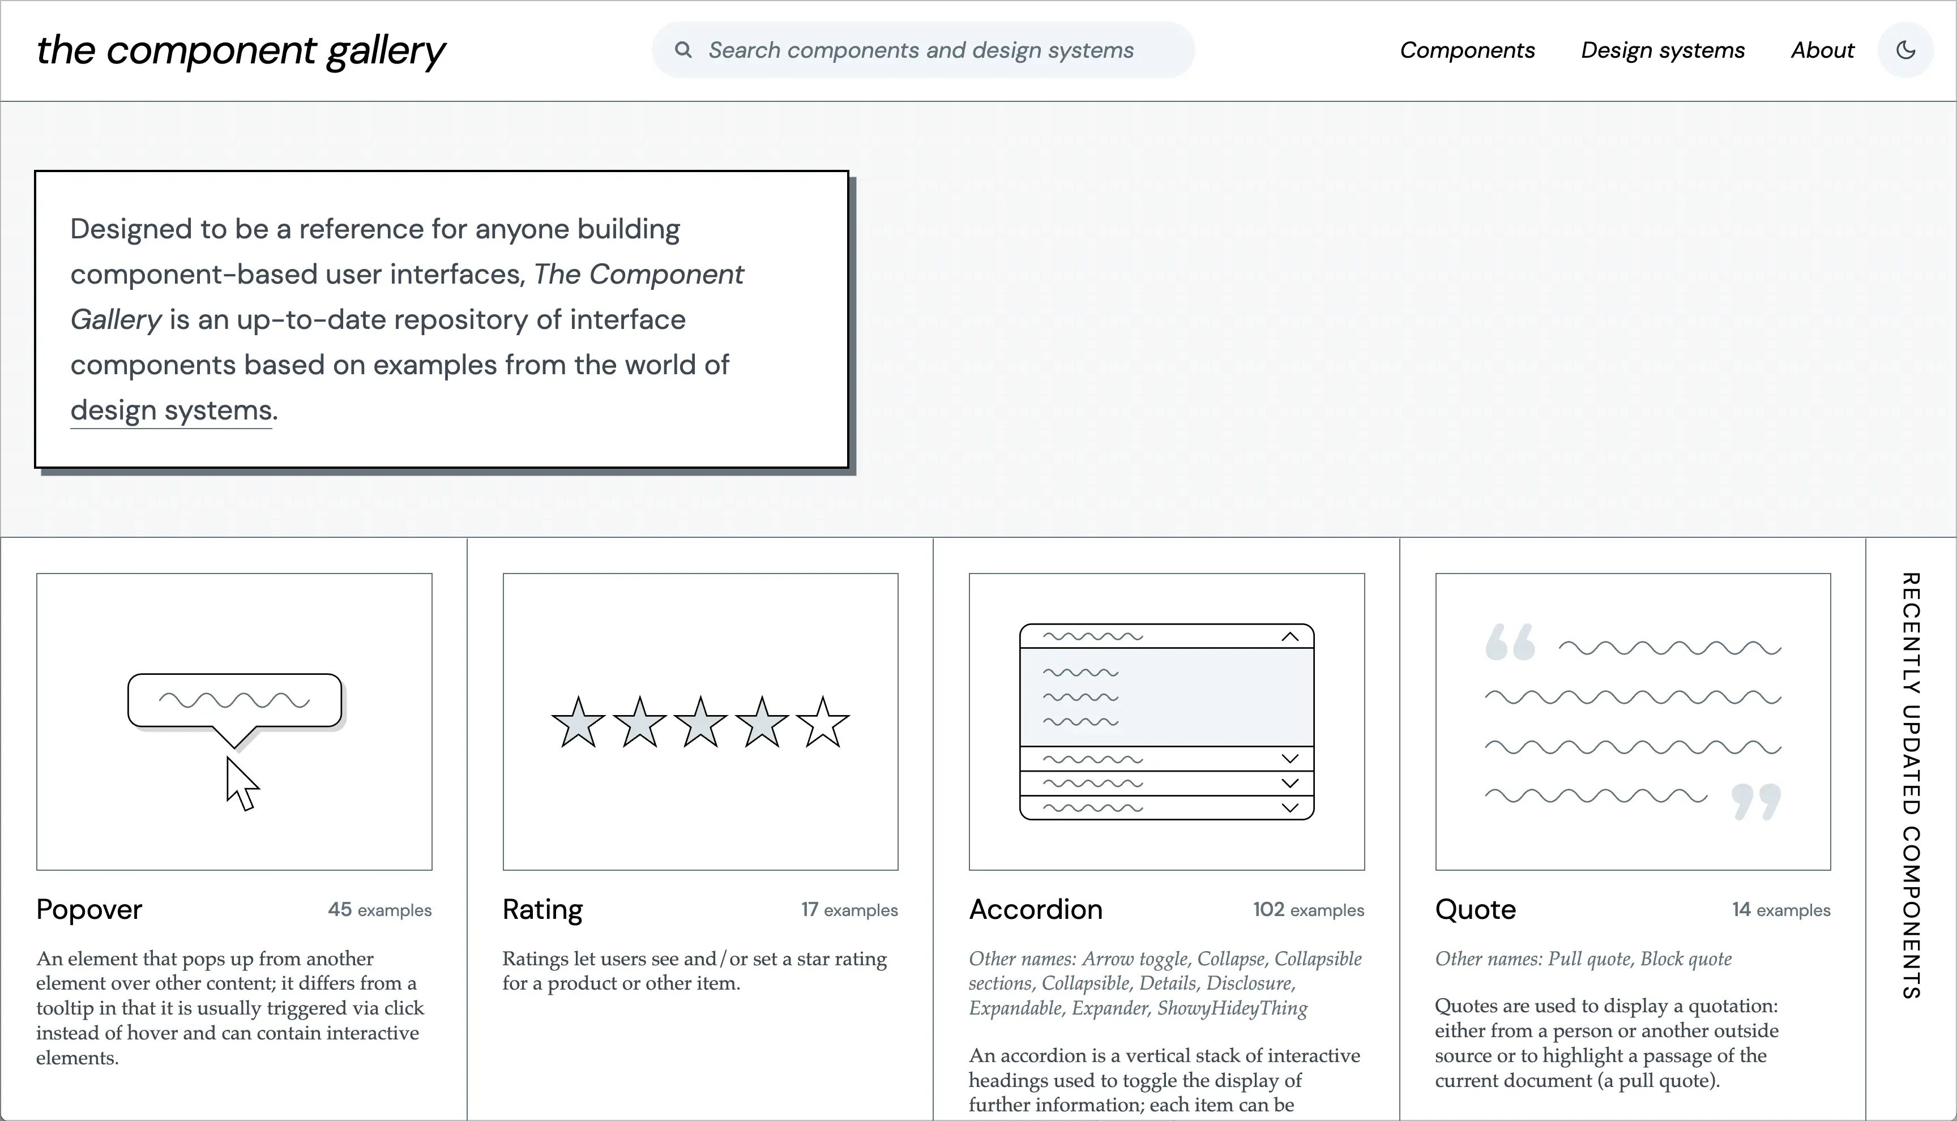Click the 14 examples count

click(1781, 910)
